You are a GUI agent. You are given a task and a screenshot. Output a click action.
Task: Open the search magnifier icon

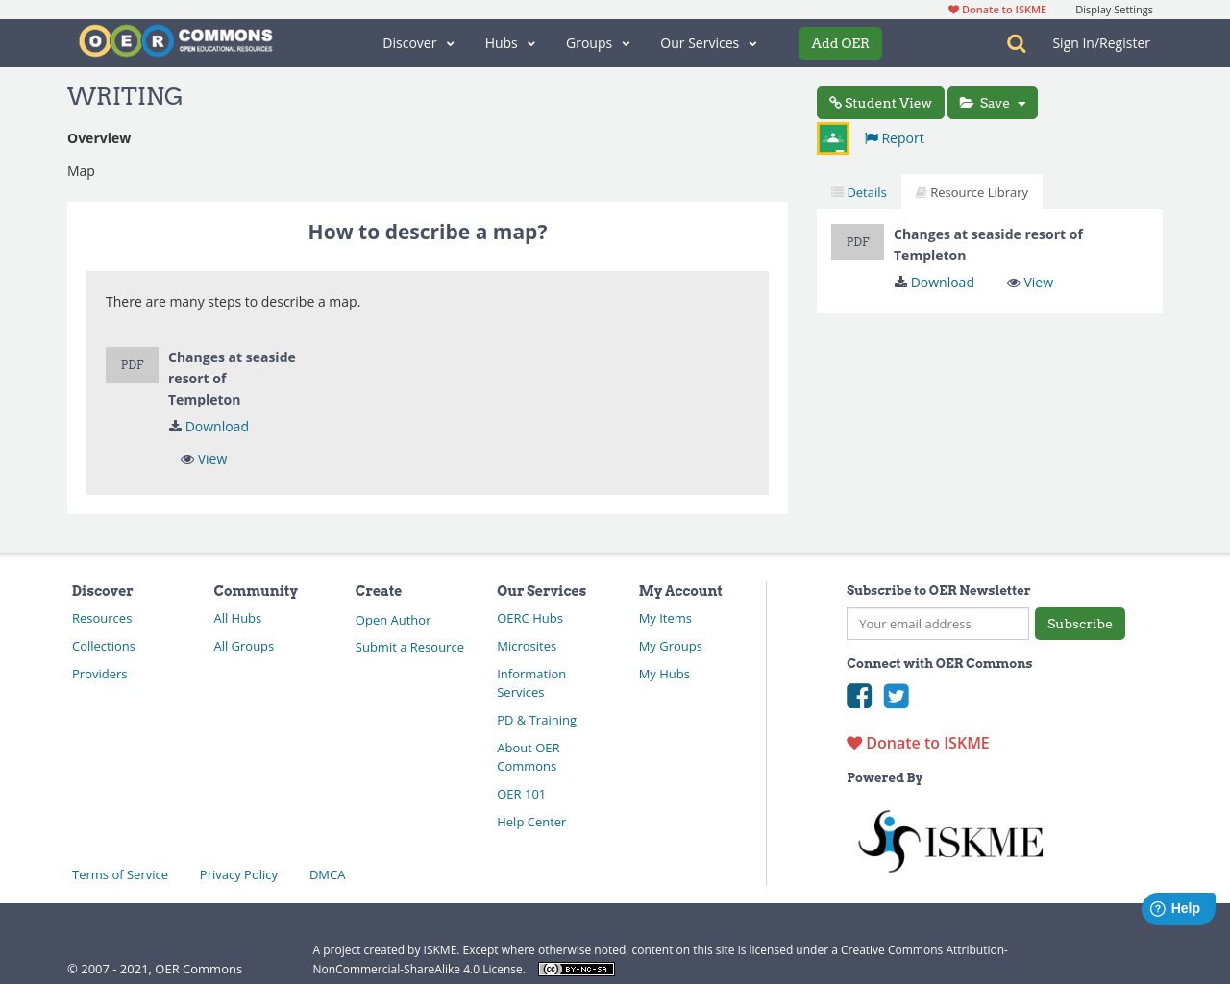pos(1014,42)
